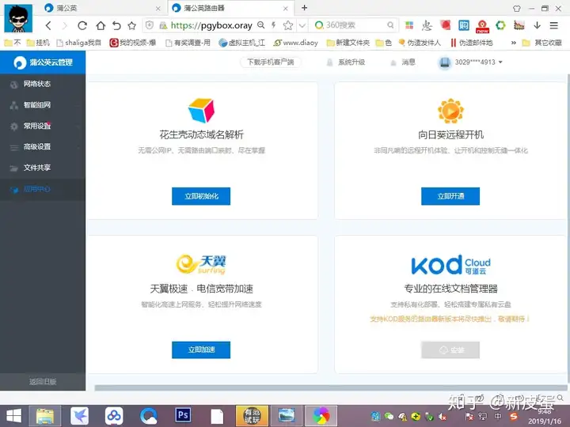Click 返回旧版 at sidebar bottom
Image resolution: width=570 pixels, height=427 pixels.
coord(43,382)
